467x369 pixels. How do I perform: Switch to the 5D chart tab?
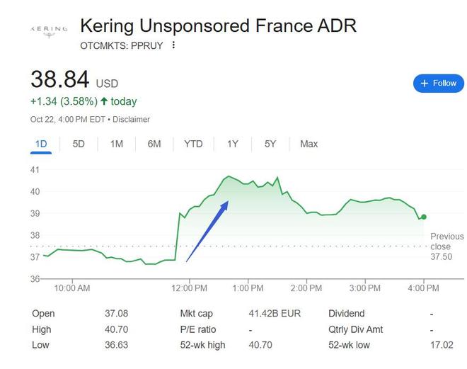coord(79,144)
